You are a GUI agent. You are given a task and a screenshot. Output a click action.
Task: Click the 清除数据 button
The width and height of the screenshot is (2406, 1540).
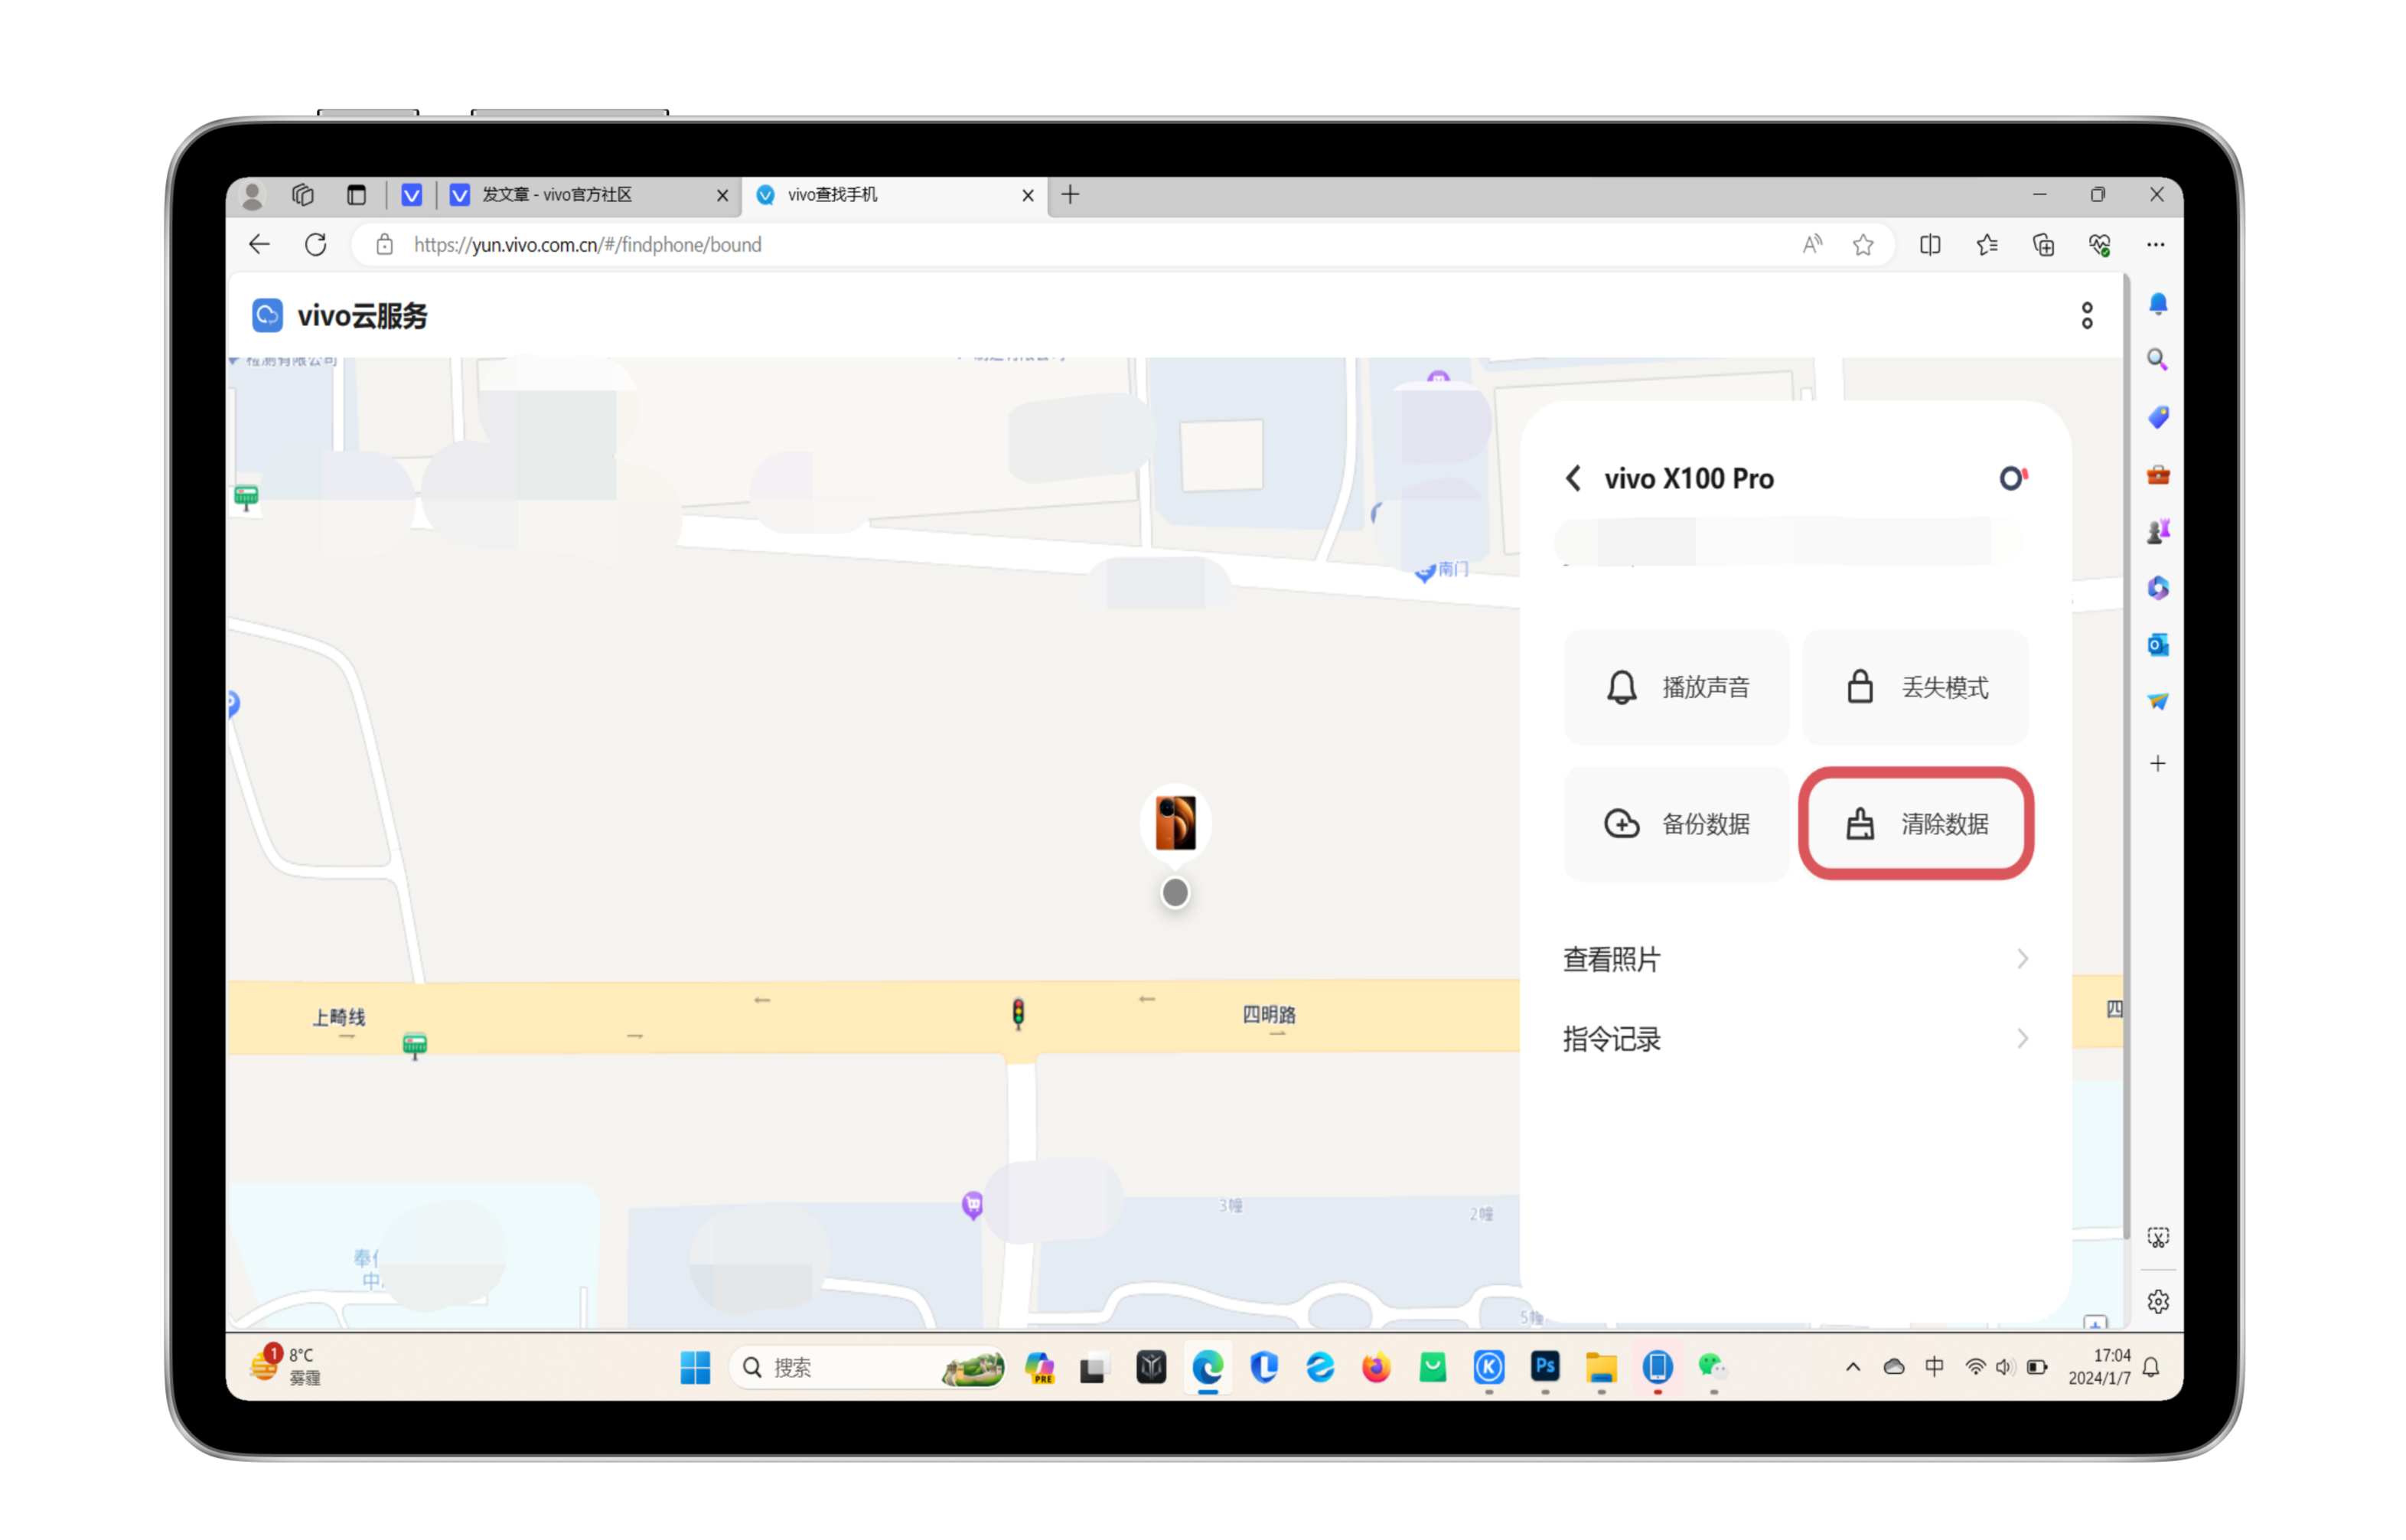click(x=1915, y=825)
